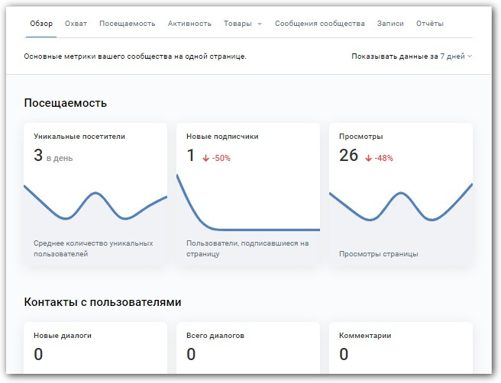Select the Обзор tab
Image resolution: width=501 pixels, height=383 pixels.
(41, 24)
